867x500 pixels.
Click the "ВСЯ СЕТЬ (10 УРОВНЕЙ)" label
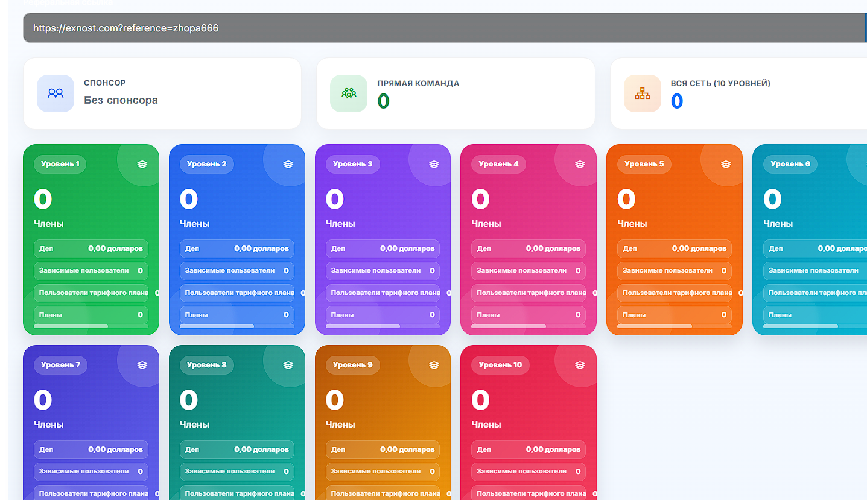click(x=720, y=84)
